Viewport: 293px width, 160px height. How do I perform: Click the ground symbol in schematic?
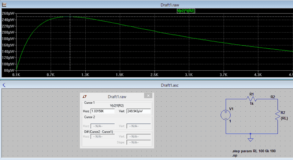tap(250, 139)
